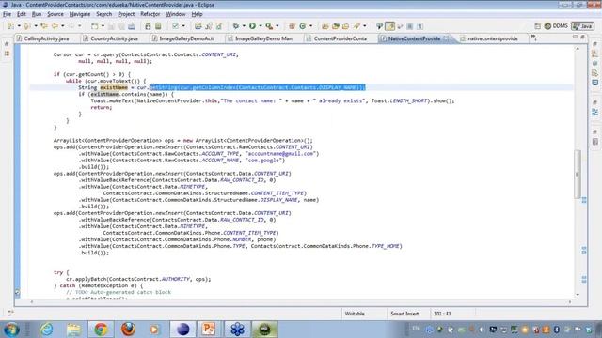This screenshot has width=602, height=338.
Task: Click the Android Virtual Device Manager icon
Action: 158,26
